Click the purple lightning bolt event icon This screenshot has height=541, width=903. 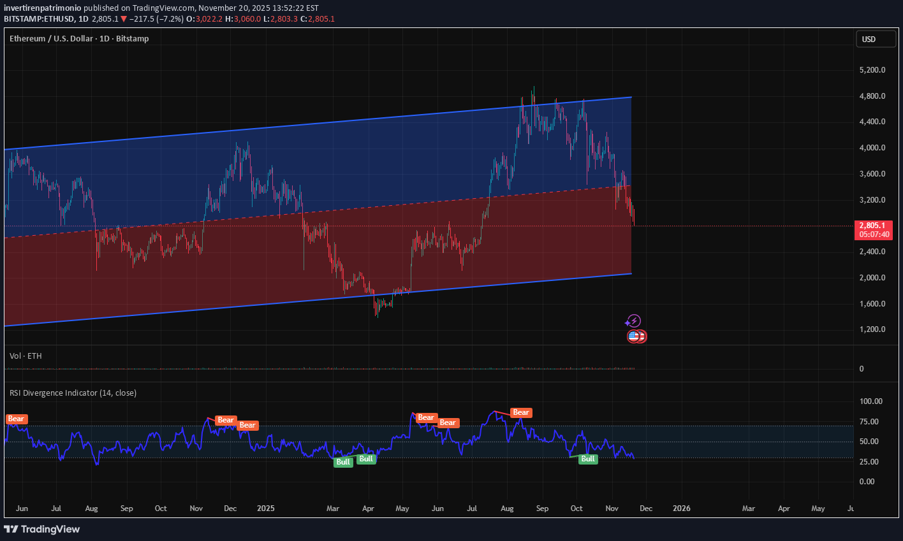[634, 321]
